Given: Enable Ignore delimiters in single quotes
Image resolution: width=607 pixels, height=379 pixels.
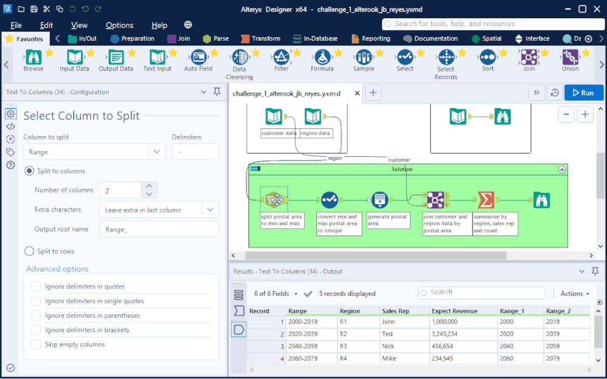Looking at the screenshot, I should point(36,301).
